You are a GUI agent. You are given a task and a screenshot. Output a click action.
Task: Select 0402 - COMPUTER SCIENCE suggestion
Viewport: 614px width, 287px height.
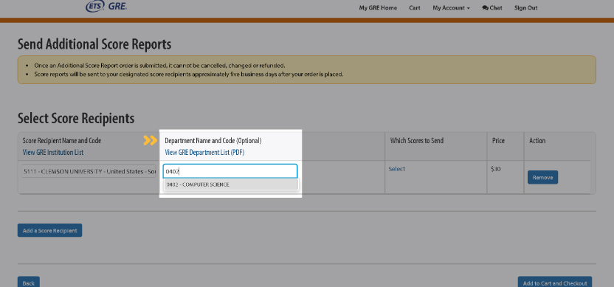tap(231, 184)
